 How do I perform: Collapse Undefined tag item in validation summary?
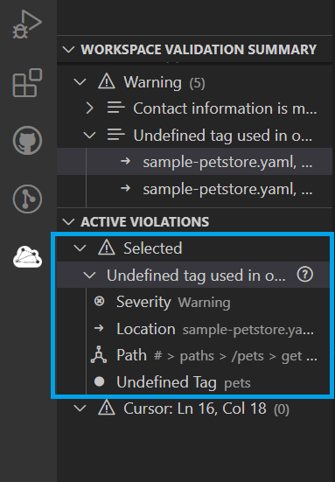89,135
